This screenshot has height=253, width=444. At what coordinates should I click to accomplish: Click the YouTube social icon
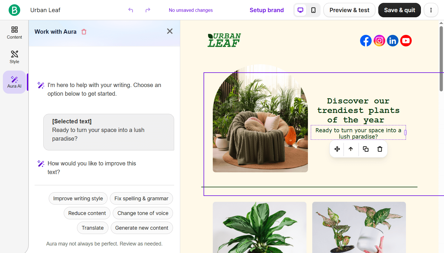point(406,41)
